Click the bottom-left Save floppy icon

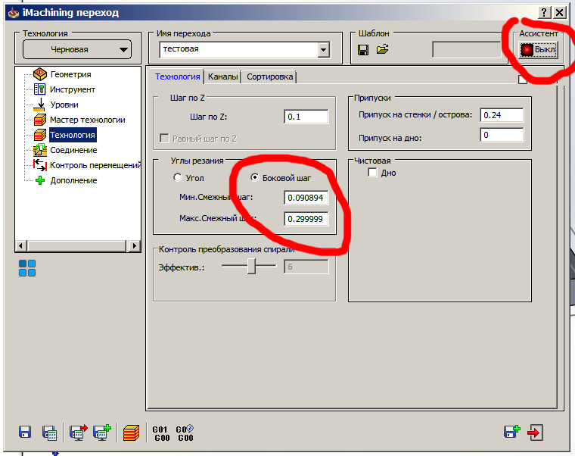click(25, 432)
